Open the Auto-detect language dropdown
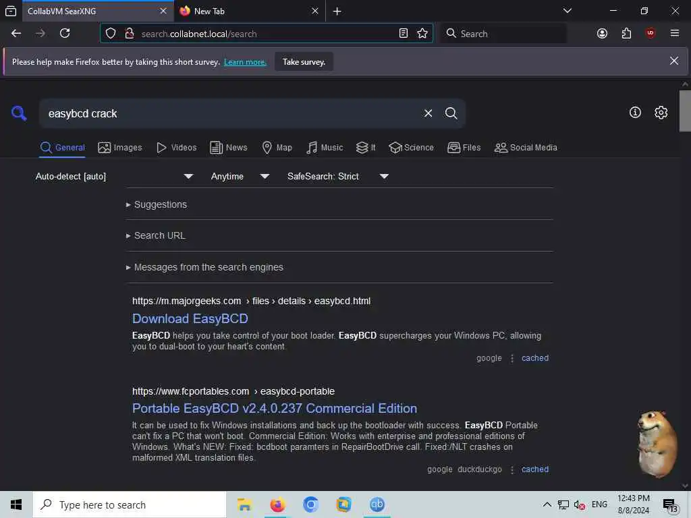The width and height of the screenshot is (691, 518). point(115,176)
